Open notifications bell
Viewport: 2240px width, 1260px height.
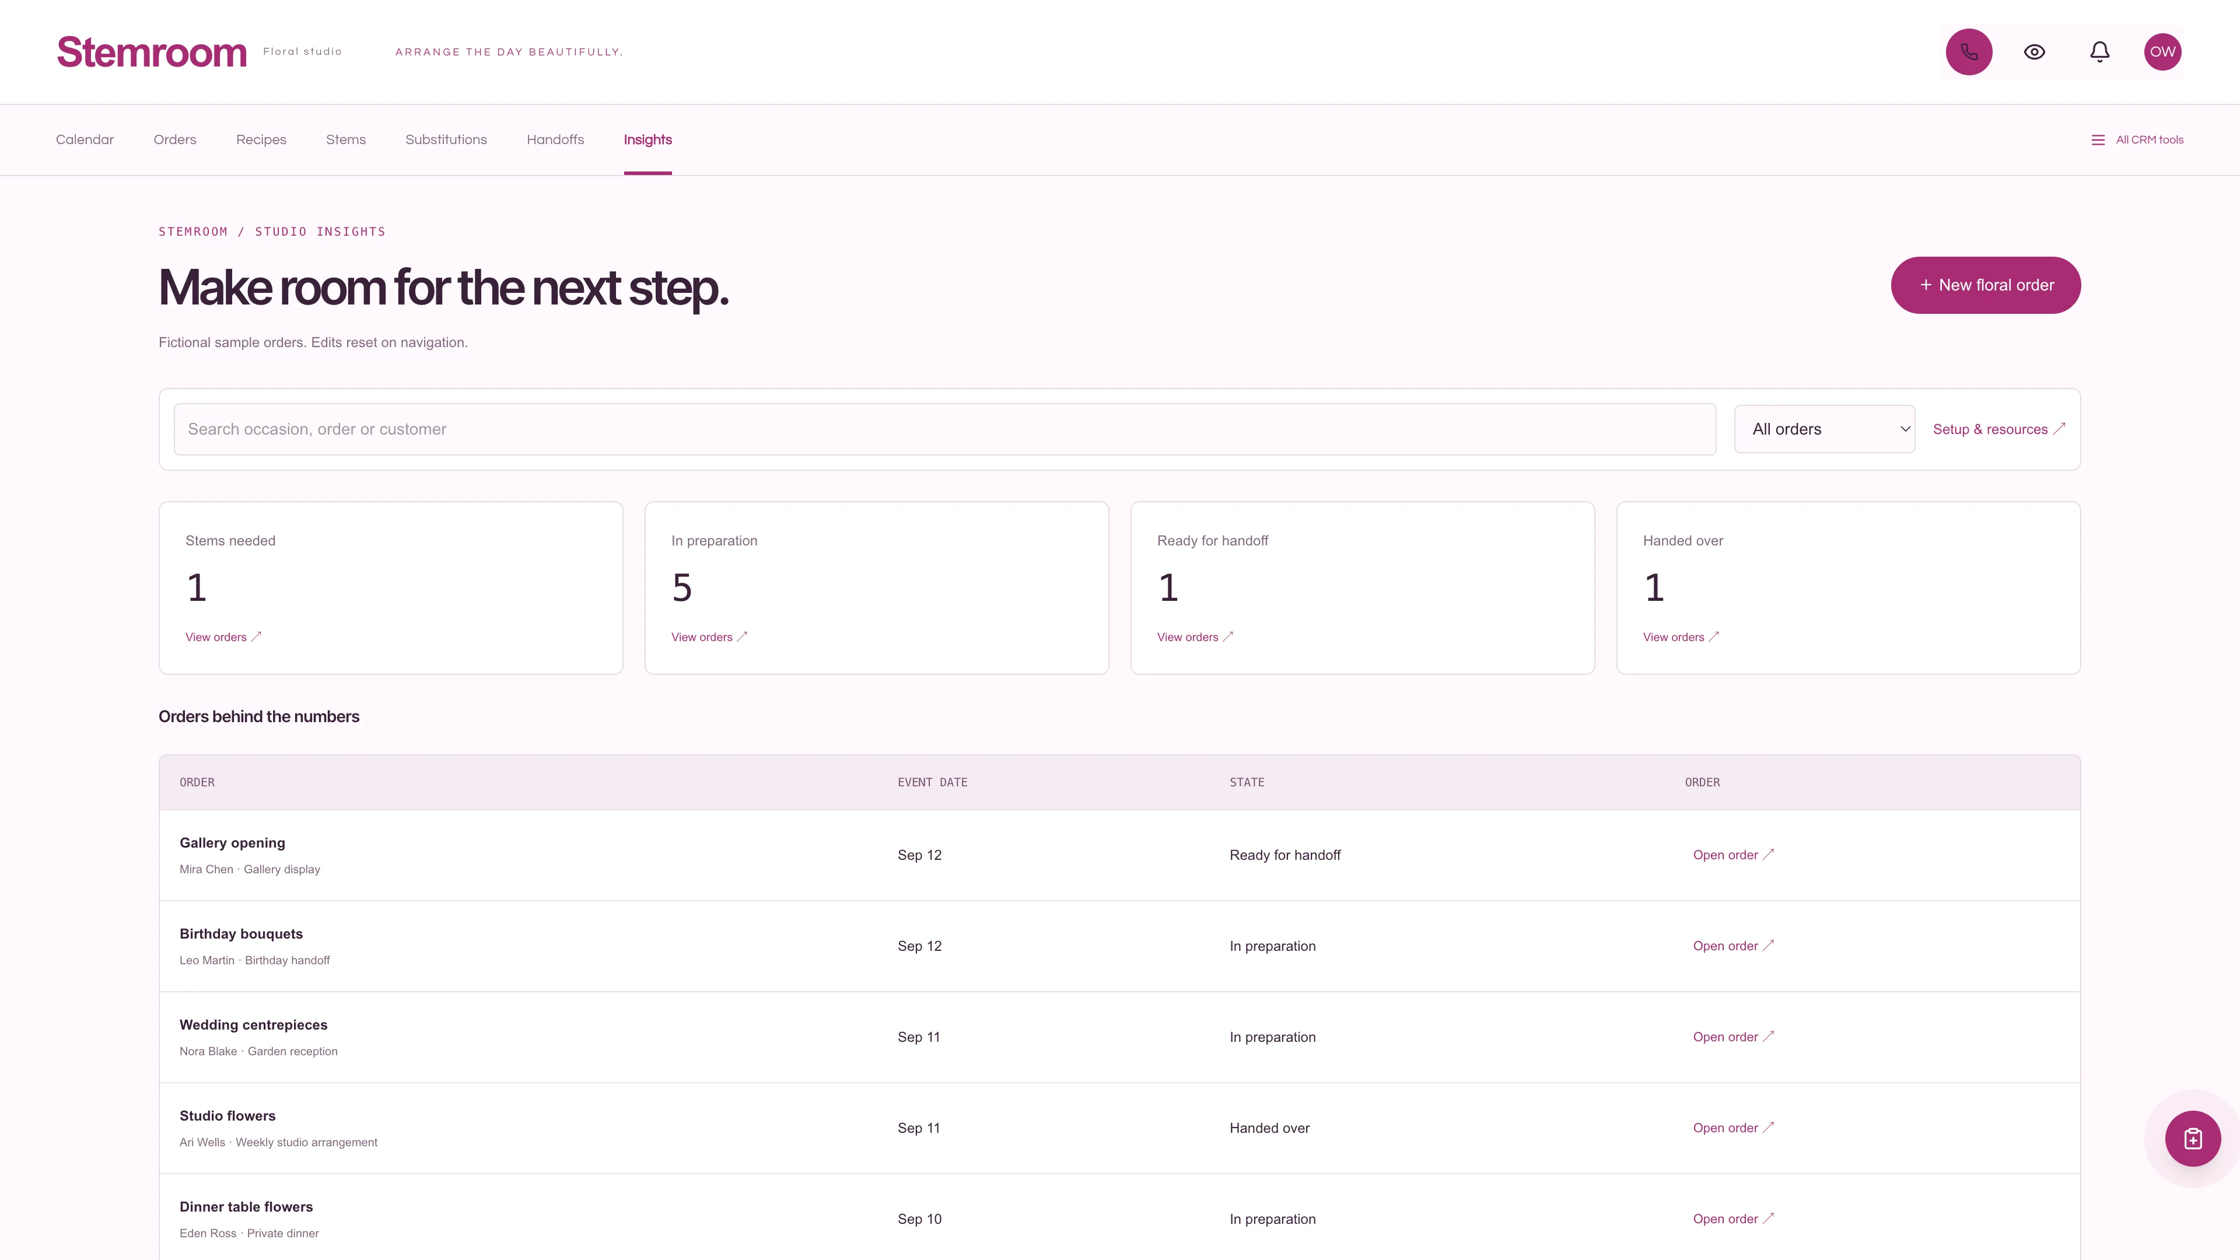(x=2099, y=52)
